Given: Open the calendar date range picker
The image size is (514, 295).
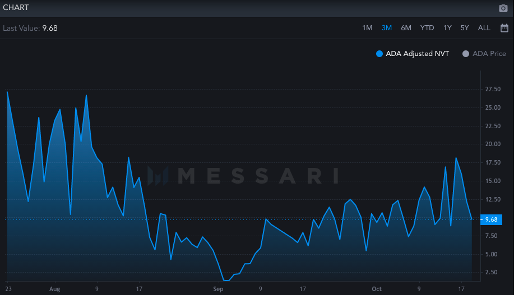Looking at the screenshot, I should [x=504, y=28].
